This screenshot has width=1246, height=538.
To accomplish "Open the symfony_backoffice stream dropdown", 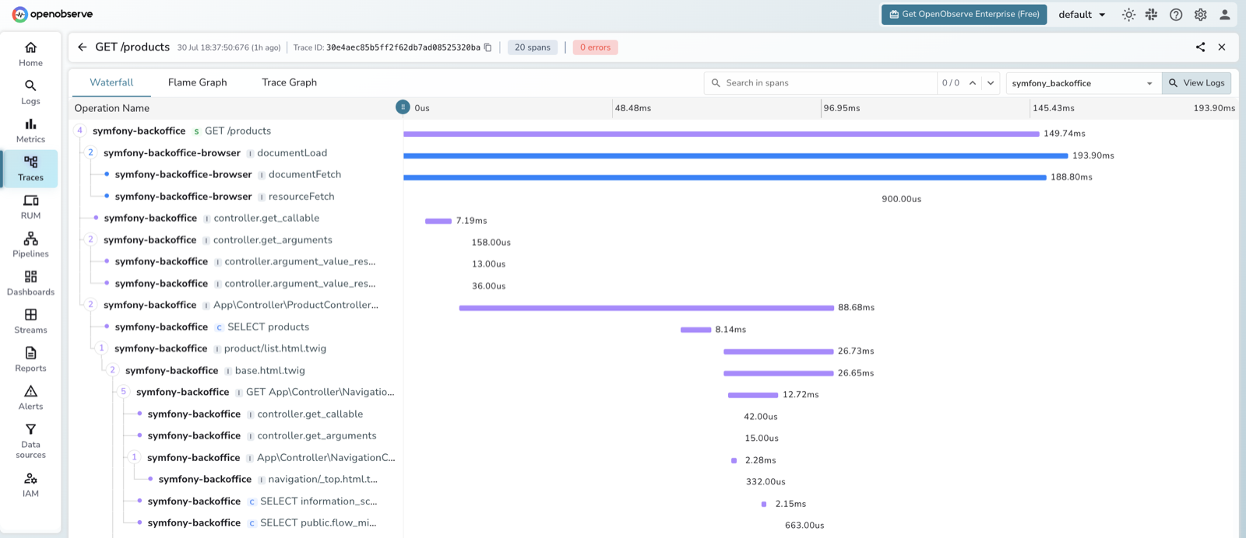I will (1082, 83).
